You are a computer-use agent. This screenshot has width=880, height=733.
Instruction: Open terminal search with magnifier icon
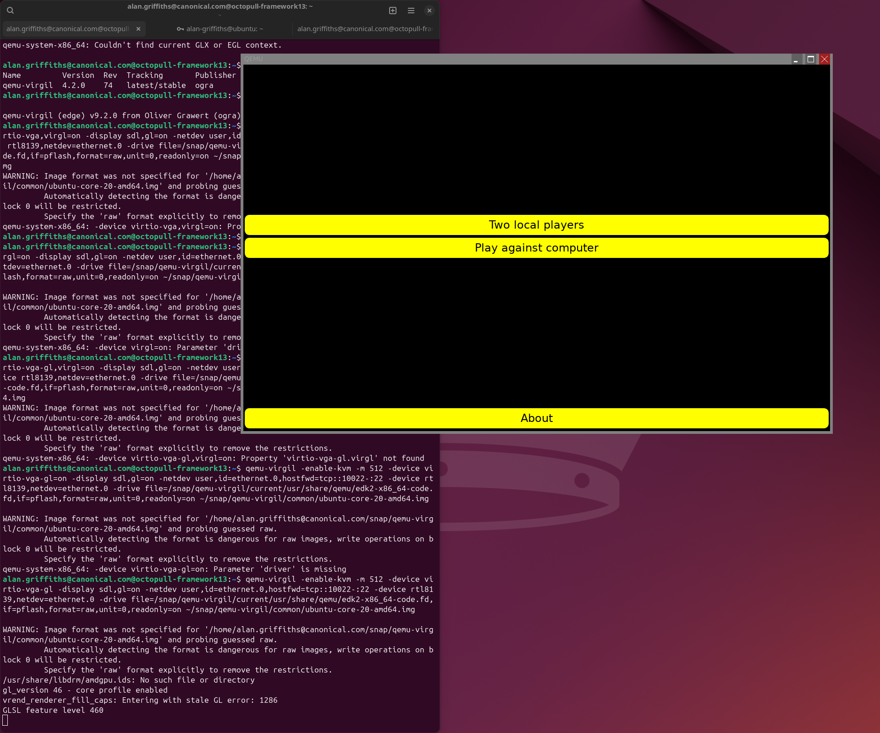point(10,10)
